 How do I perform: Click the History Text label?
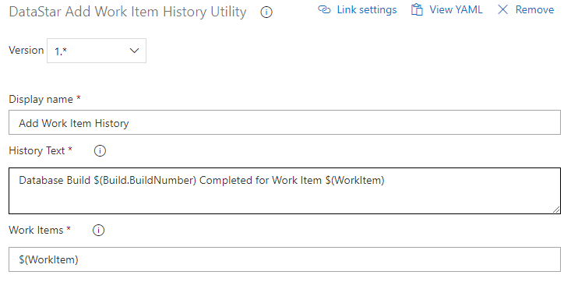tap(37, 150)
